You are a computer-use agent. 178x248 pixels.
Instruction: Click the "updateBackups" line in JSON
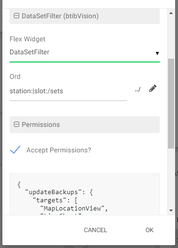[59, 192]
